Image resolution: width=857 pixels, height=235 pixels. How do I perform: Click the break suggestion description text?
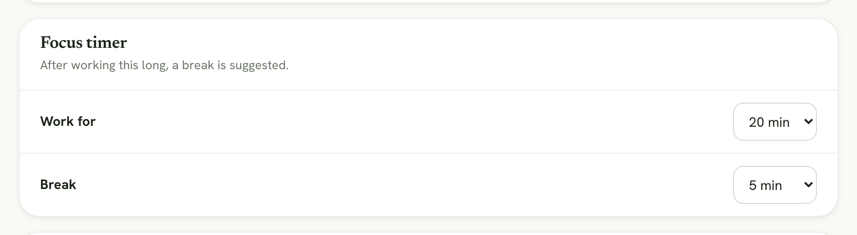[x=164, y=65]
